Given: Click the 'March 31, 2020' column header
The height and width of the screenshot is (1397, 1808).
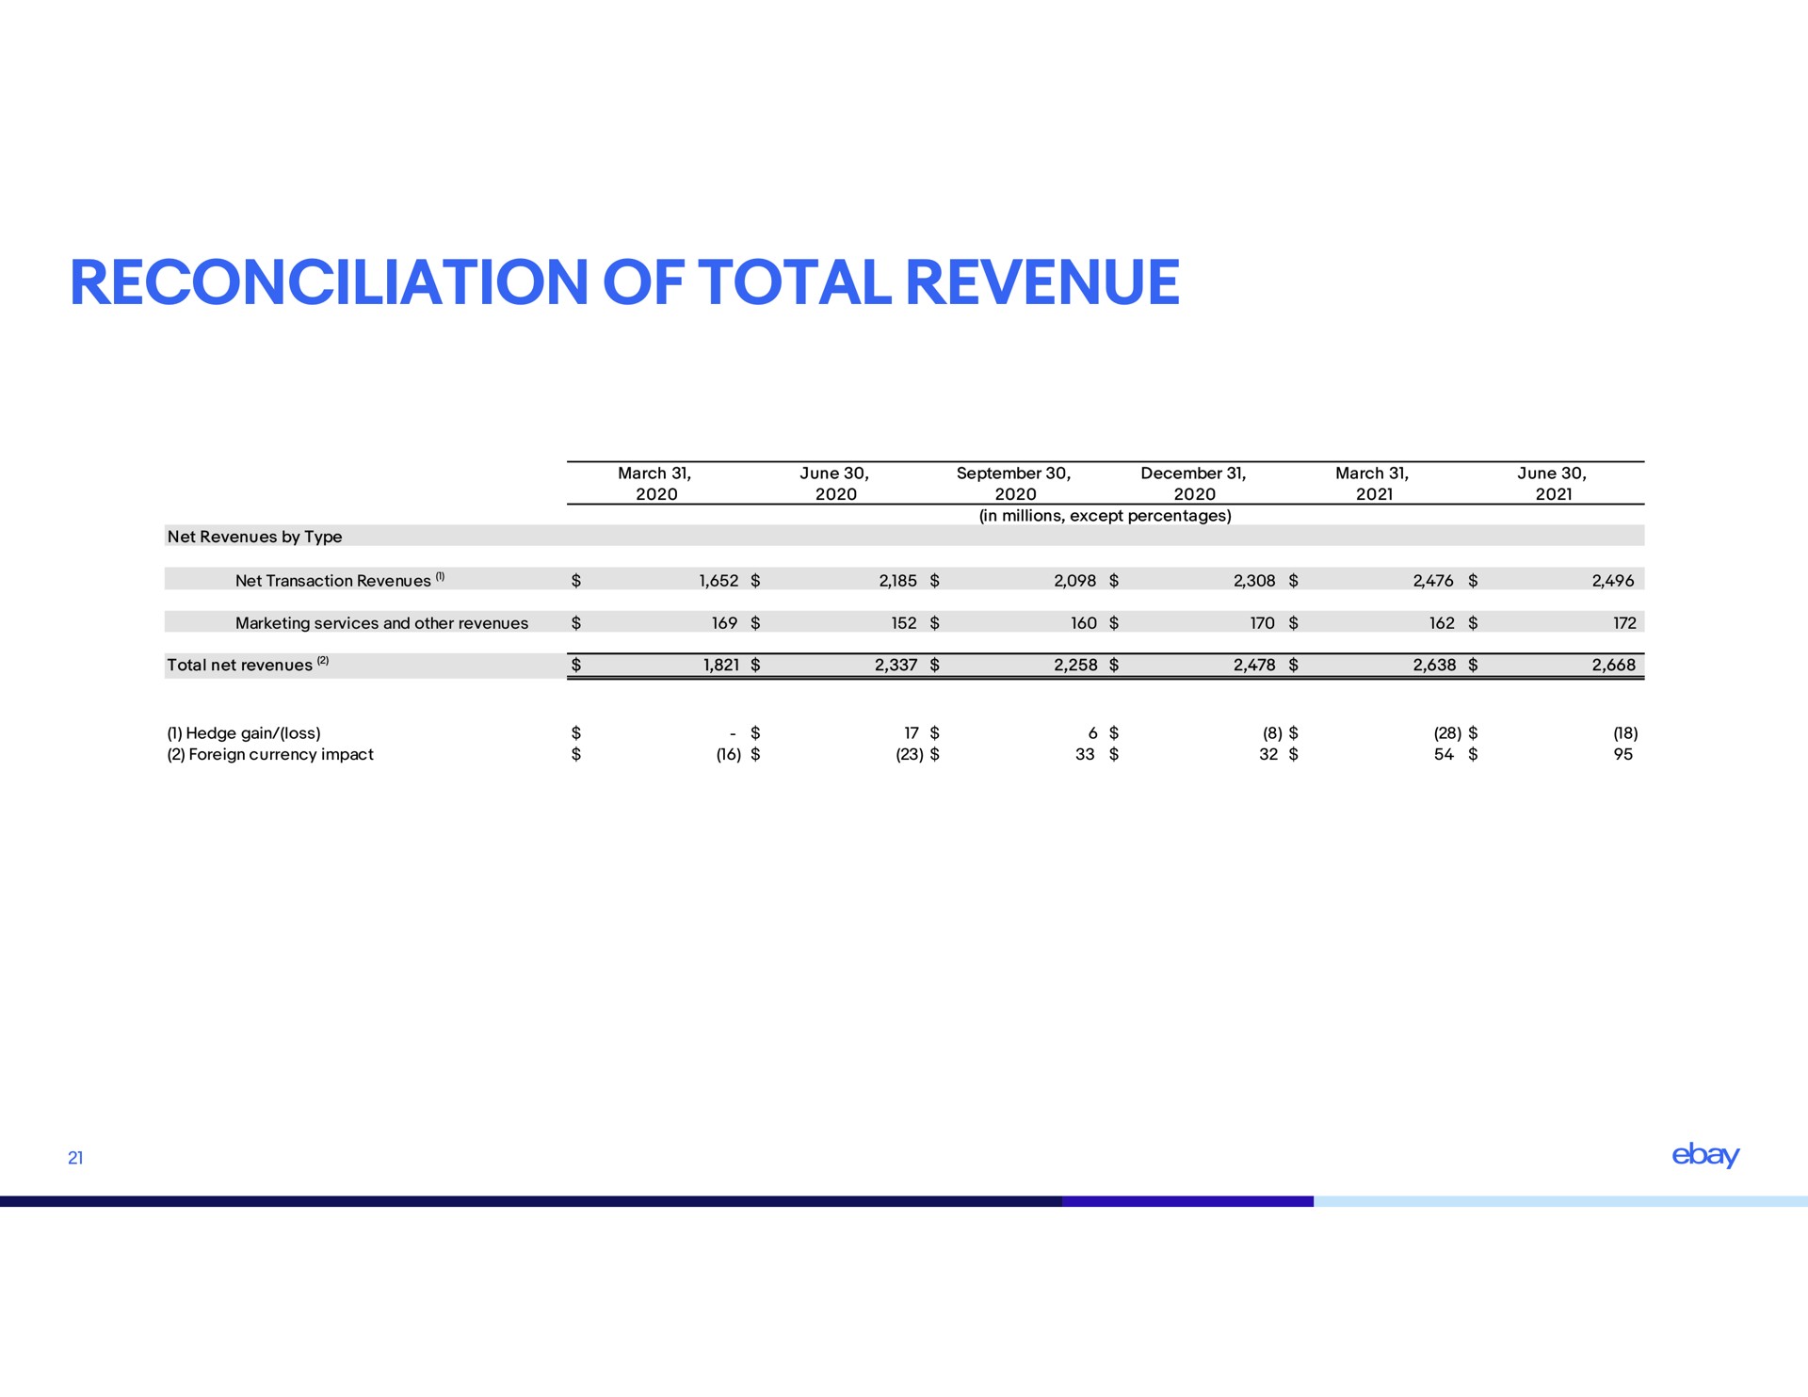Looking at the screenshot, I should (x=655, y=484).
